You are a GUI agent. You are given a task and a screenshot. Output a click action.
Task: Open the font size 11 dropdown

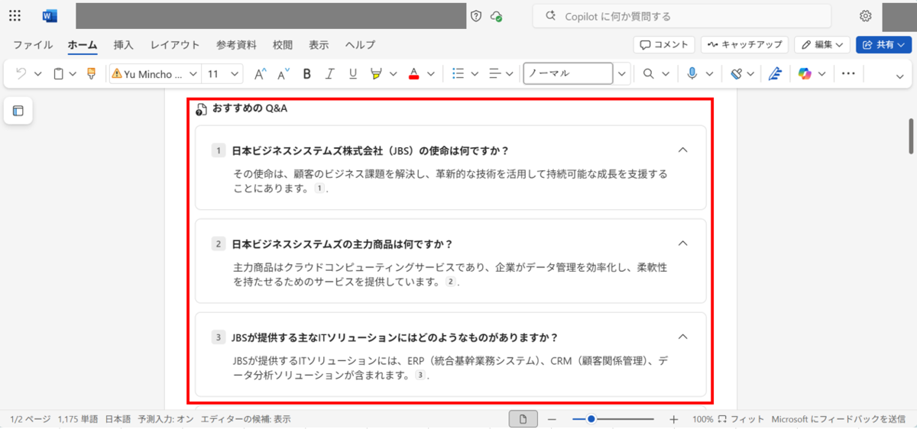tap(235, 74)
